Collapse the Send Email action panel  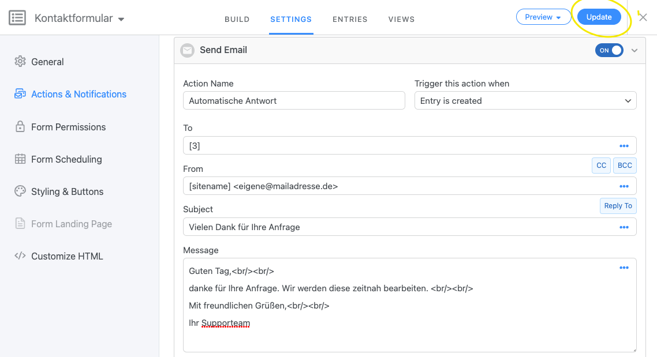634,51
